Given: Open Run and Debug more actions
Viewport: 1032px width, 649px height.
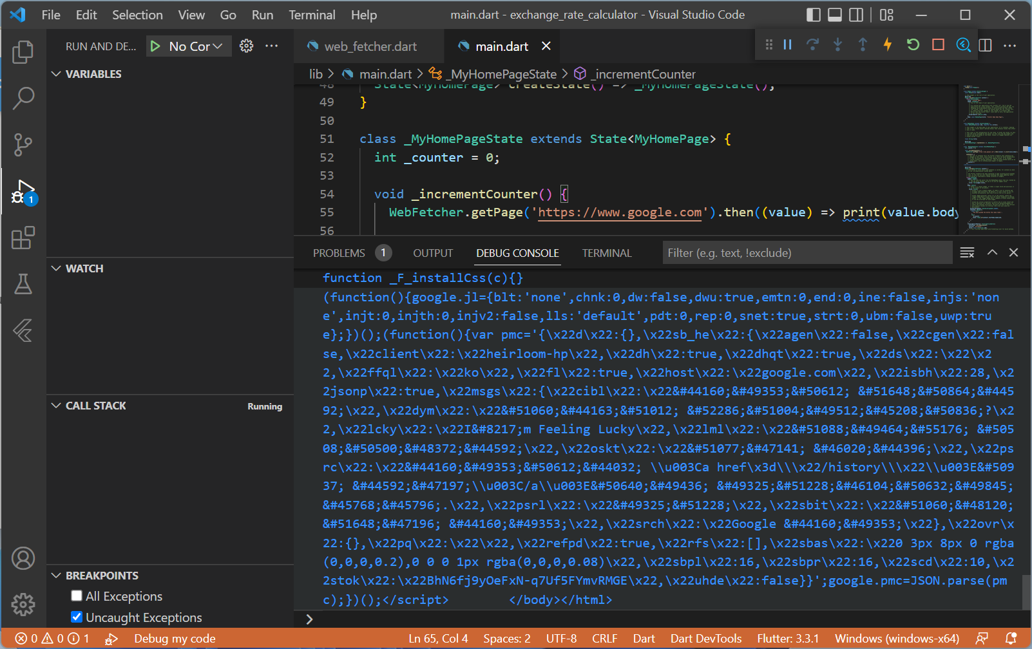Looking at the screenshot, I should 272,46.
